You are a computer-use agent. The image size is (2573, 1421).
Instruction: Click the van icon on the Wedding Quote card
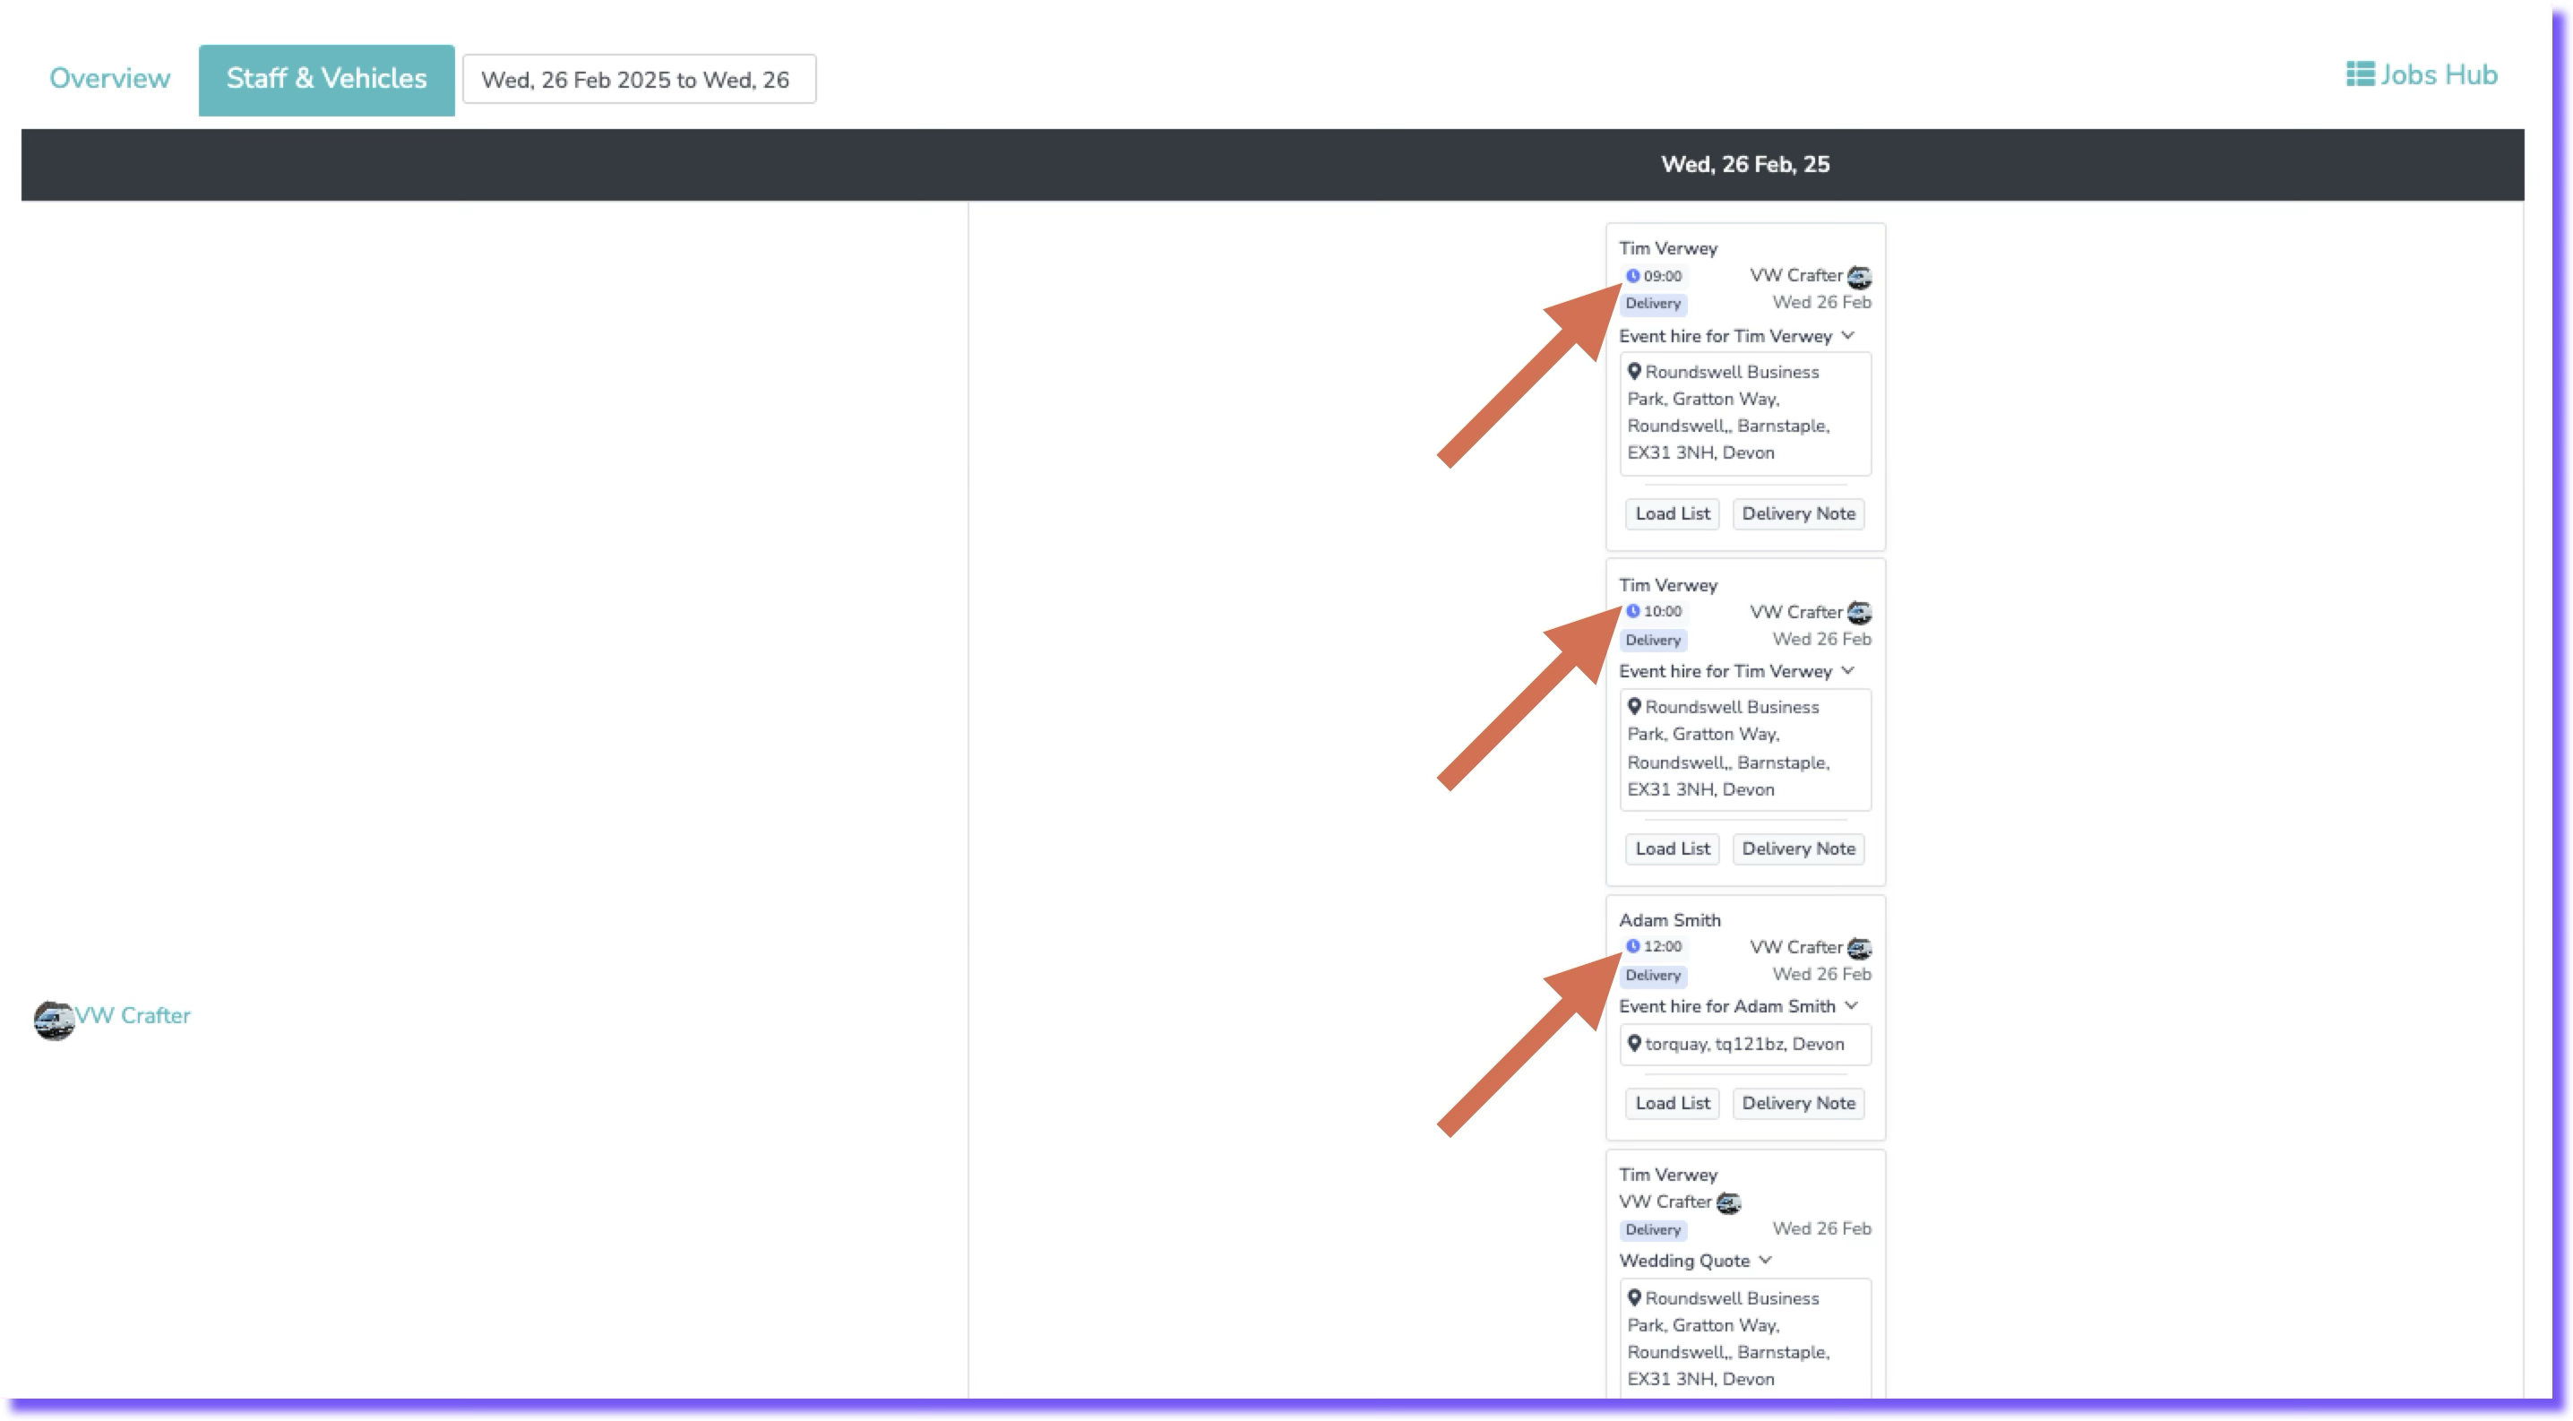(1729, 1202)
